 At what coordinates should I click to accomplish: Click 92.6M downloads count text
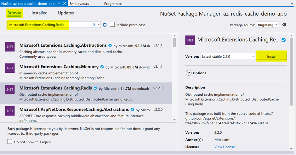pos(143,46)
